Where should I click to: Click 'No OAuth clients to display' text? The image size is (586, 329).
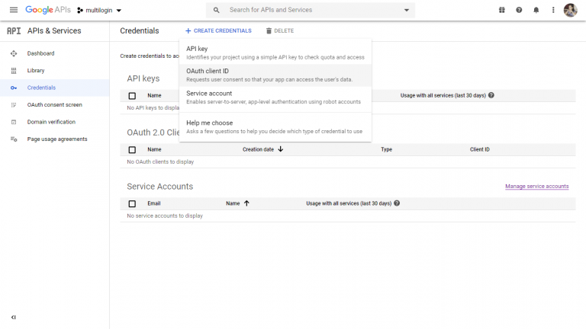point(160,162)
